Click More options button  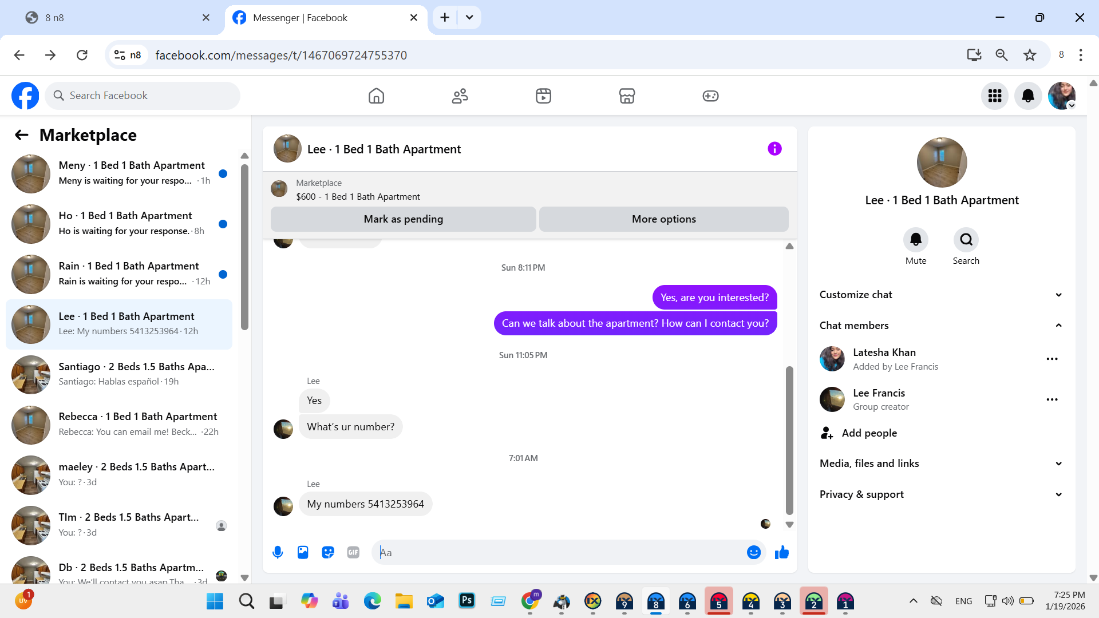663,219
